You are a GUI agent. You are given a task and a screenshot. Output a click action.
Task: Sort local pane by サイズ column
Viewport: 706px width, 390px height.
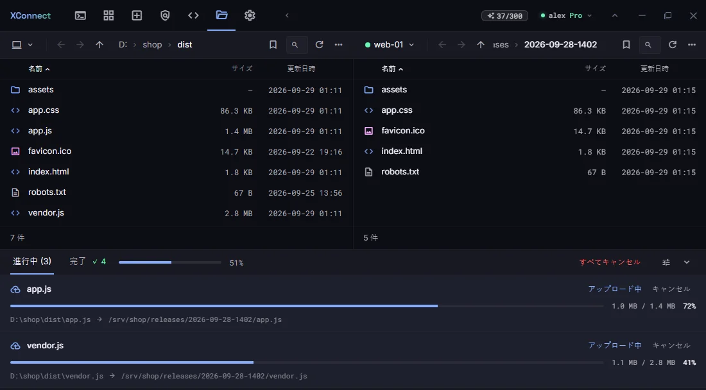[242, 69]
